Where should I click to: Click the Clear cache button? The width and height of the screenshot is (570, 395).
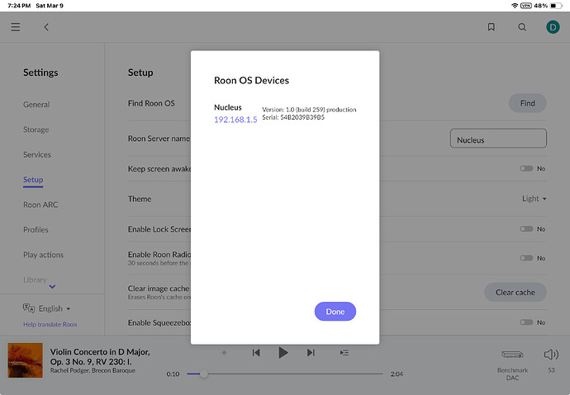[x=515, y=292]
